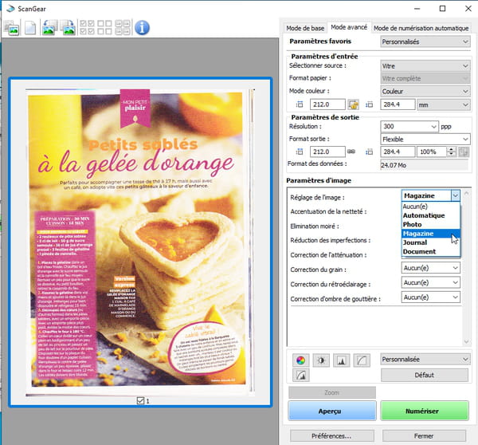Click input width icon beside 212.0

point(300,104)
